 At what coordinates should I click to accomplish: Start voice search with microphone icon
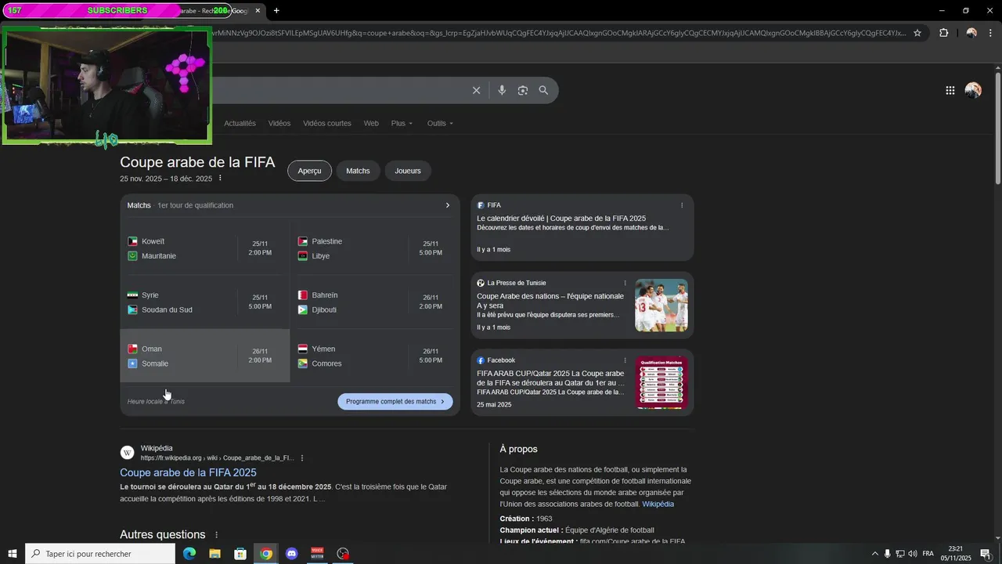point(502,90)
